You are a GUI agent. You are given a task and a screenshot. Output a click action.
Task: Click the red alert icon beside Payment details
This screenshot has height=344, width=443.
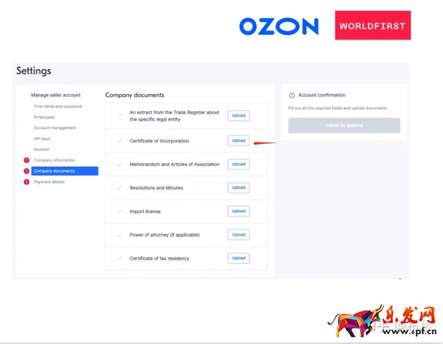tap(26, 182)
